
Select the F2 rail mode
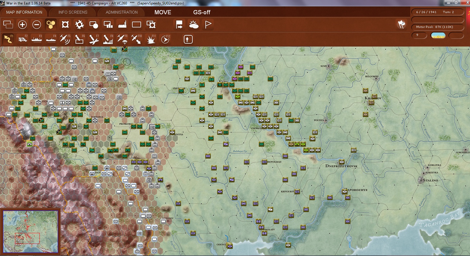tap(22, 39)
